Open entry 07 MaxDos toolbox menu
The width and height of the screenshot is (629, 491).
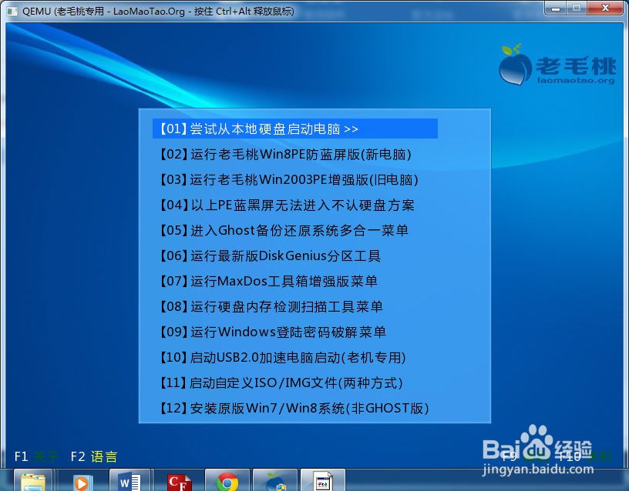click(x=268, y=281)
